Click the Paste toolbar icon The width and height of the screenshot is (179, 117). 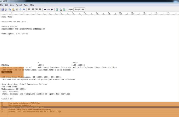pyautogui.click(x=13, y=9)
